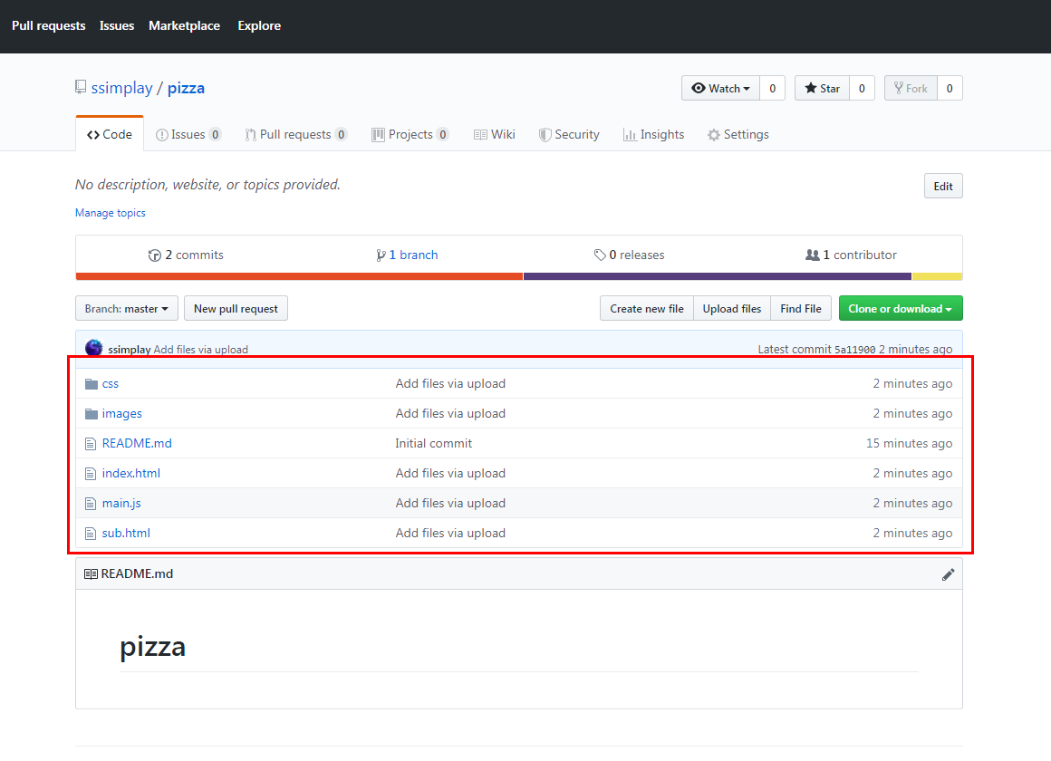Image resolution: width=1051 pixels, height=761 pixels.
Task: Click the people icon beside 1 contributor
Action: click(x=813, y=255)
